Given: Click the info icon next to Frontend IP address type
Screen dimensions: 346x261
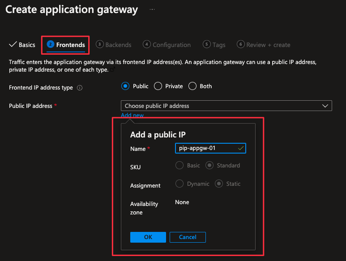Looking at the screenshot, I should [80, 88].
